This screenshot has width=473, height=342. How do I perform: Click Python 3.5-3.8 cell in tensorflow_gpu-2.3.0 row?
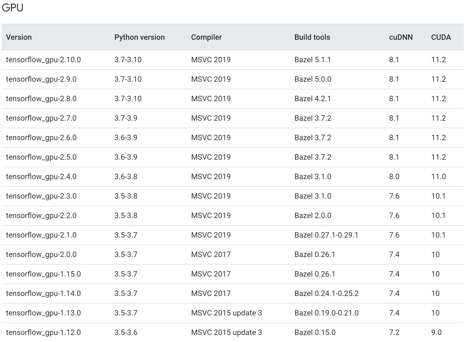click(126, 196)
